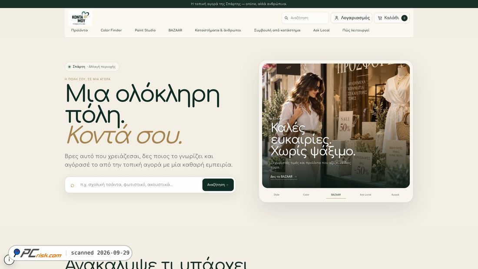Focus the header Αναζήτηση search field
This screenshot has height=269, width=478.
305,18
